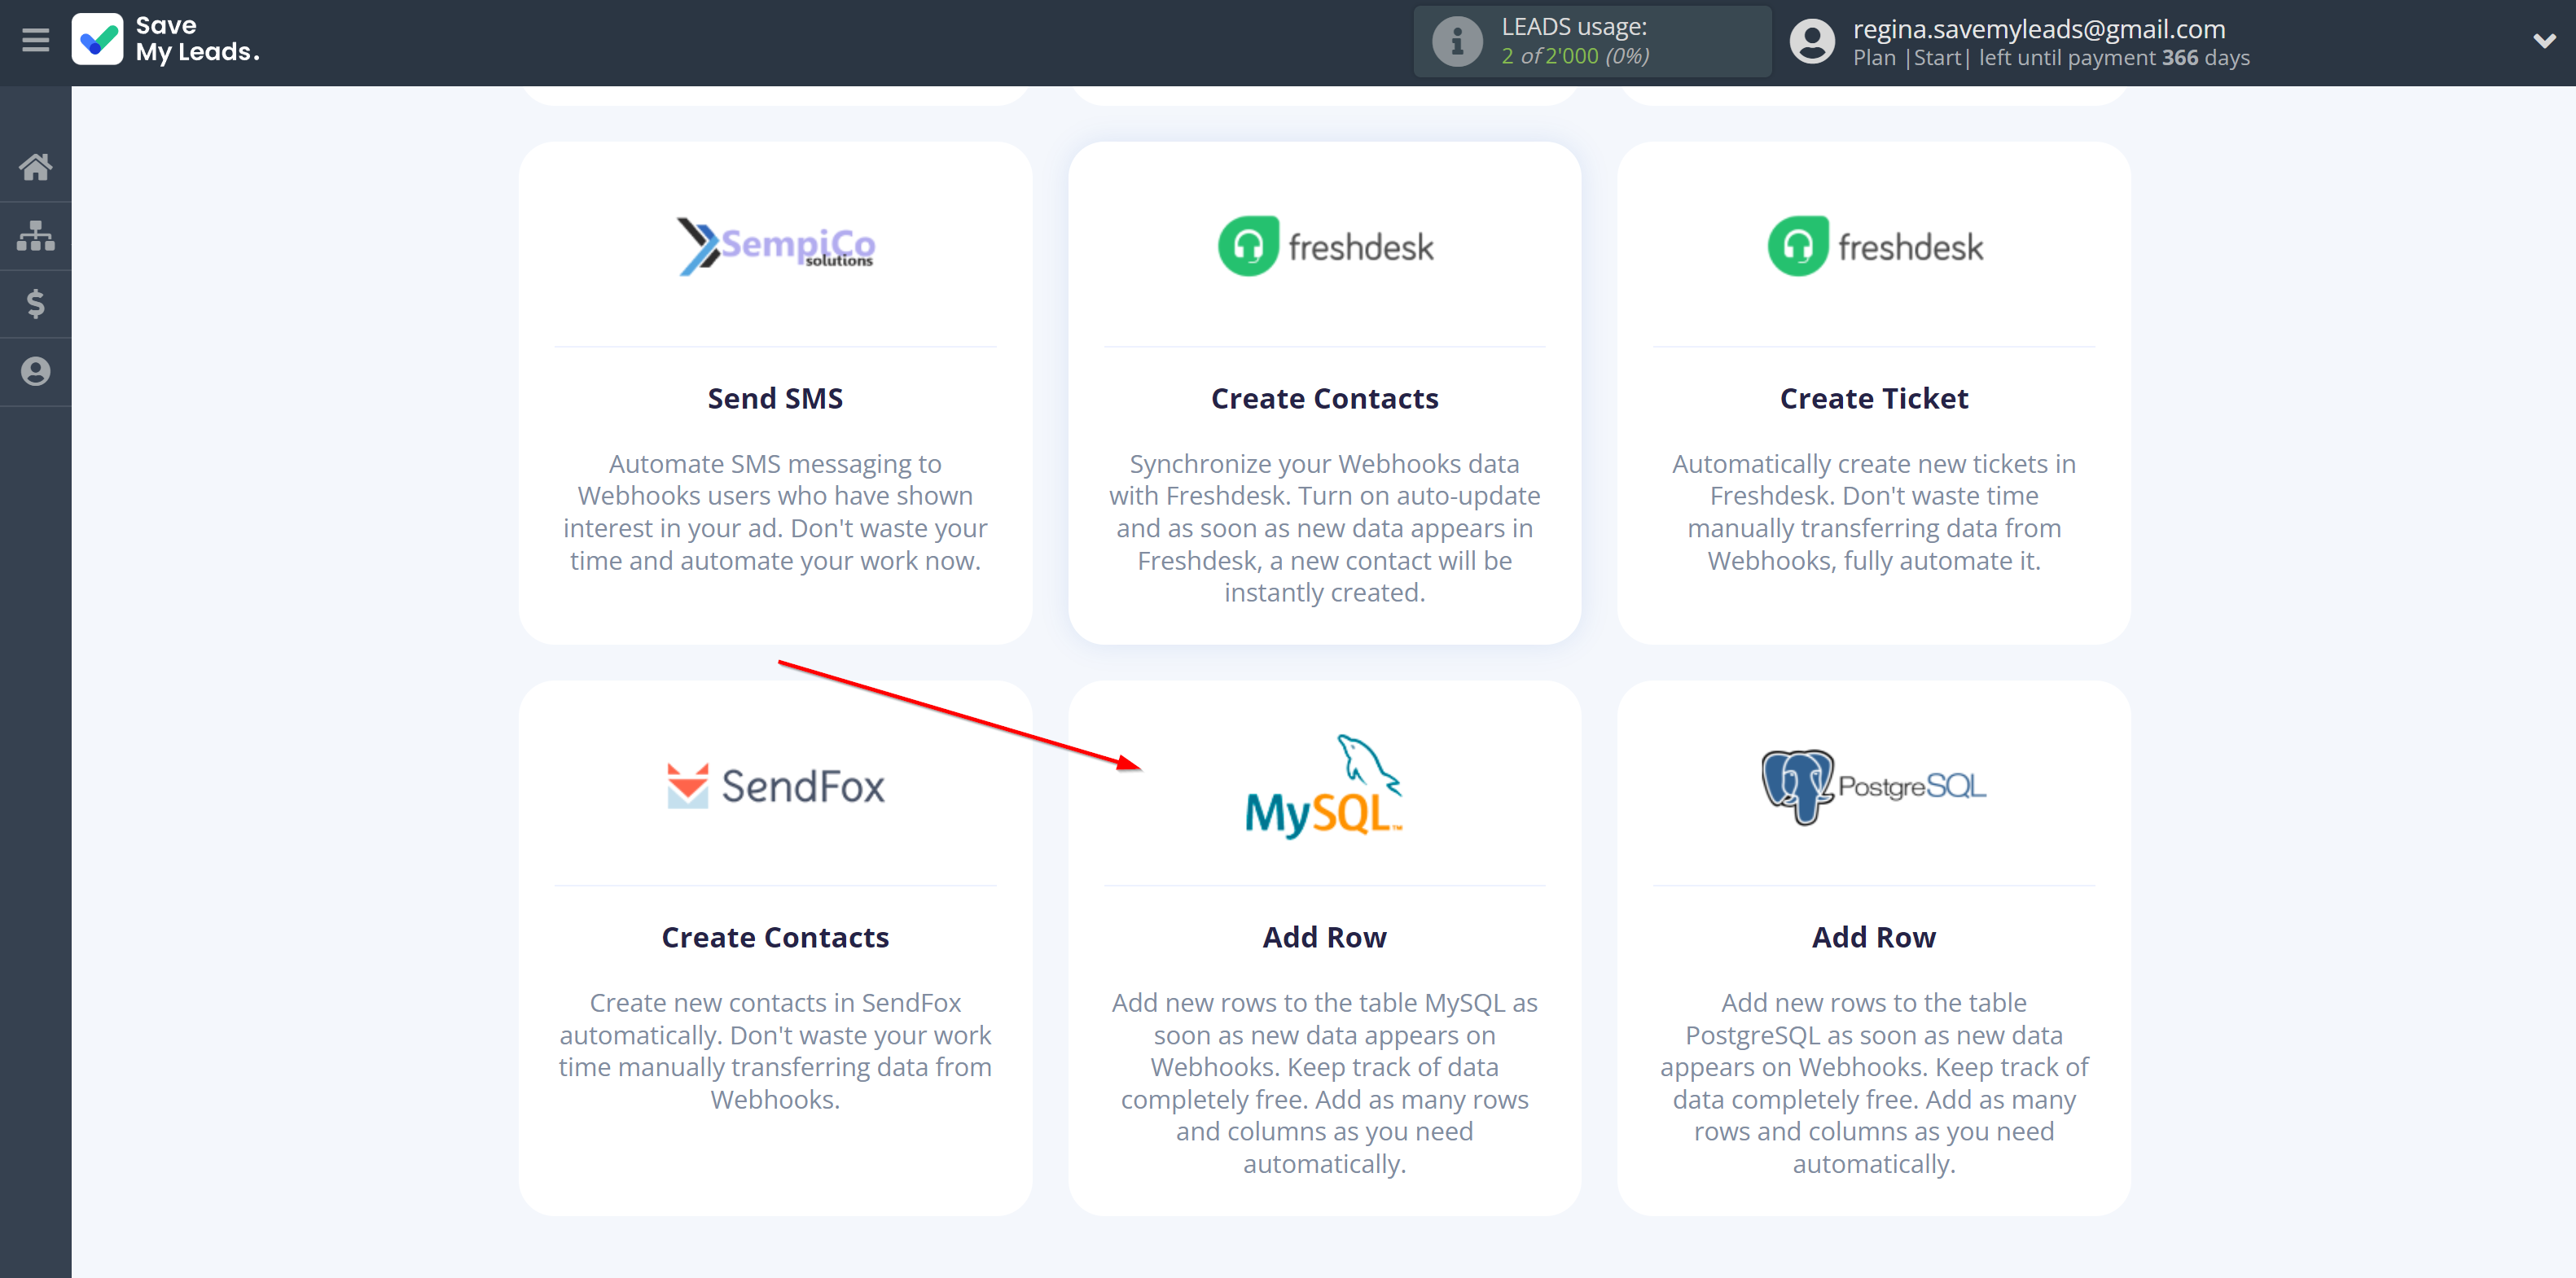Open the hamburger menu
Viewport: 2576px width, 1278px height.
(x=35, y=41)
